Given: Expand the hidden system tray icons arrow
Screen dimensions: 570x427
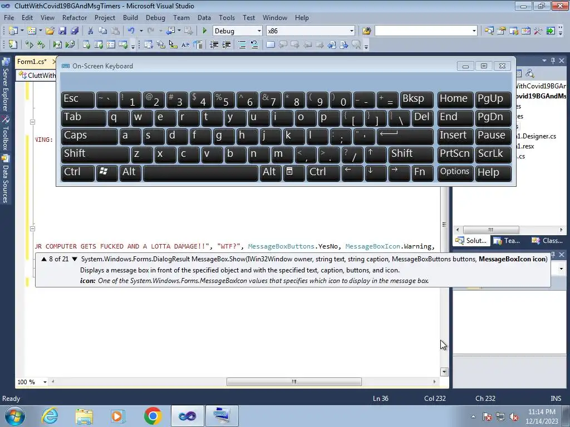Looking at the screenshot, I should [473, 416].
